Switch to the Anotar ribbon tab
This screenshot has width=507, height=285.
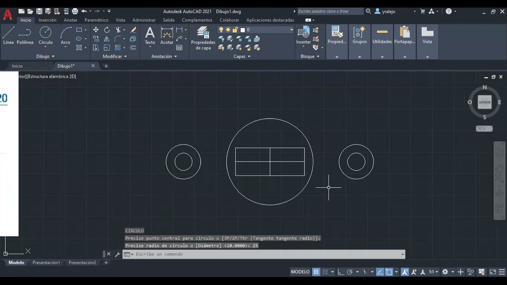coord(71,20)
